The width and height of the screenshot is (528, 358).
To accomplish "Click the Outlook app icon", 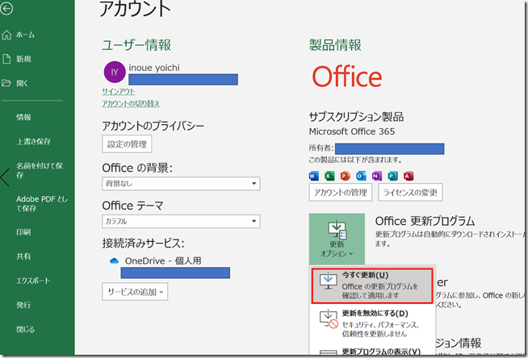I will (361, 176).
